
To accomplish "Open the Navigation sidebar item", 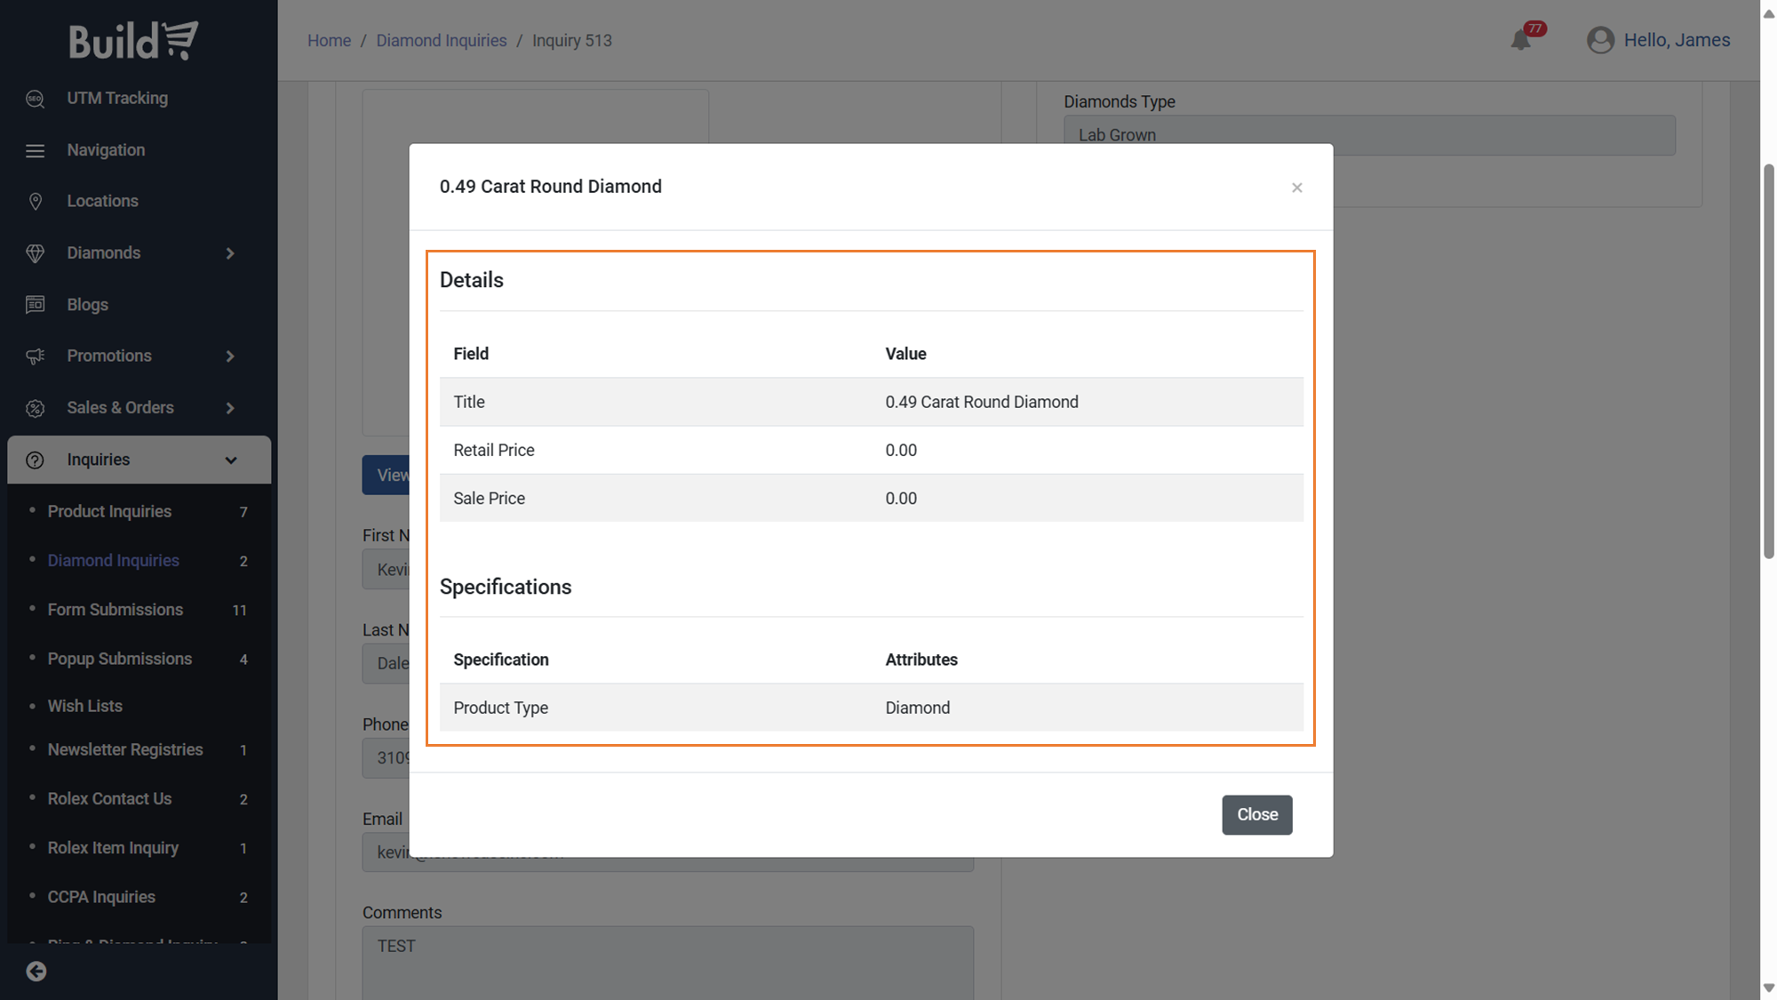I will click(x=106, y=150).
